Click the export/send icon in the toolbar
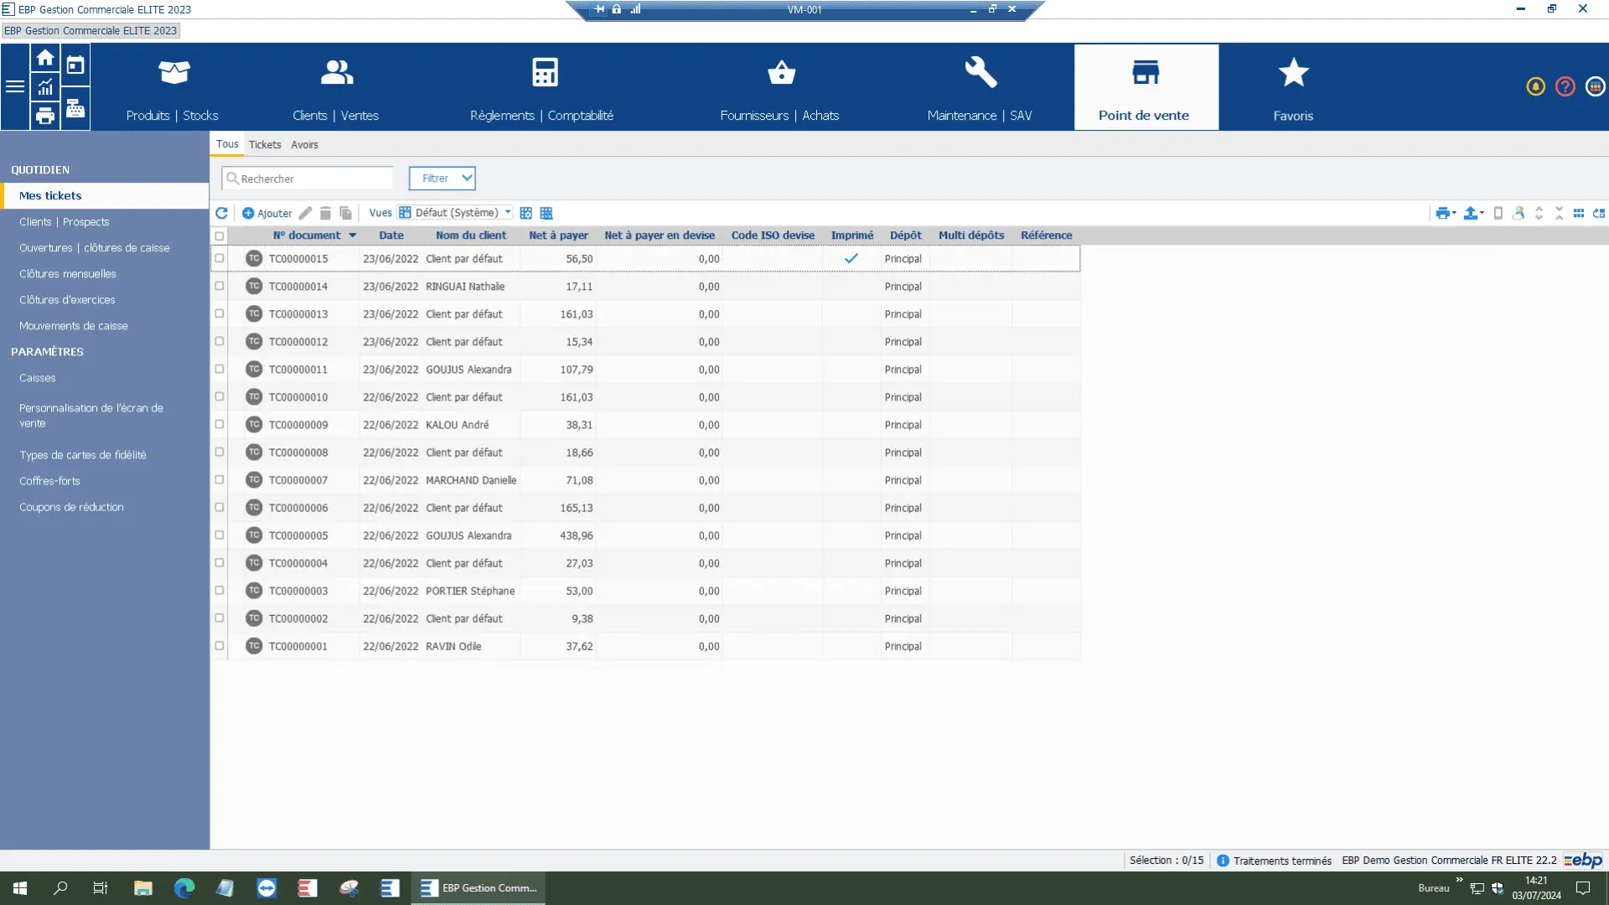The width and height of the screenshot is (1609, 905). point(1471,213)
